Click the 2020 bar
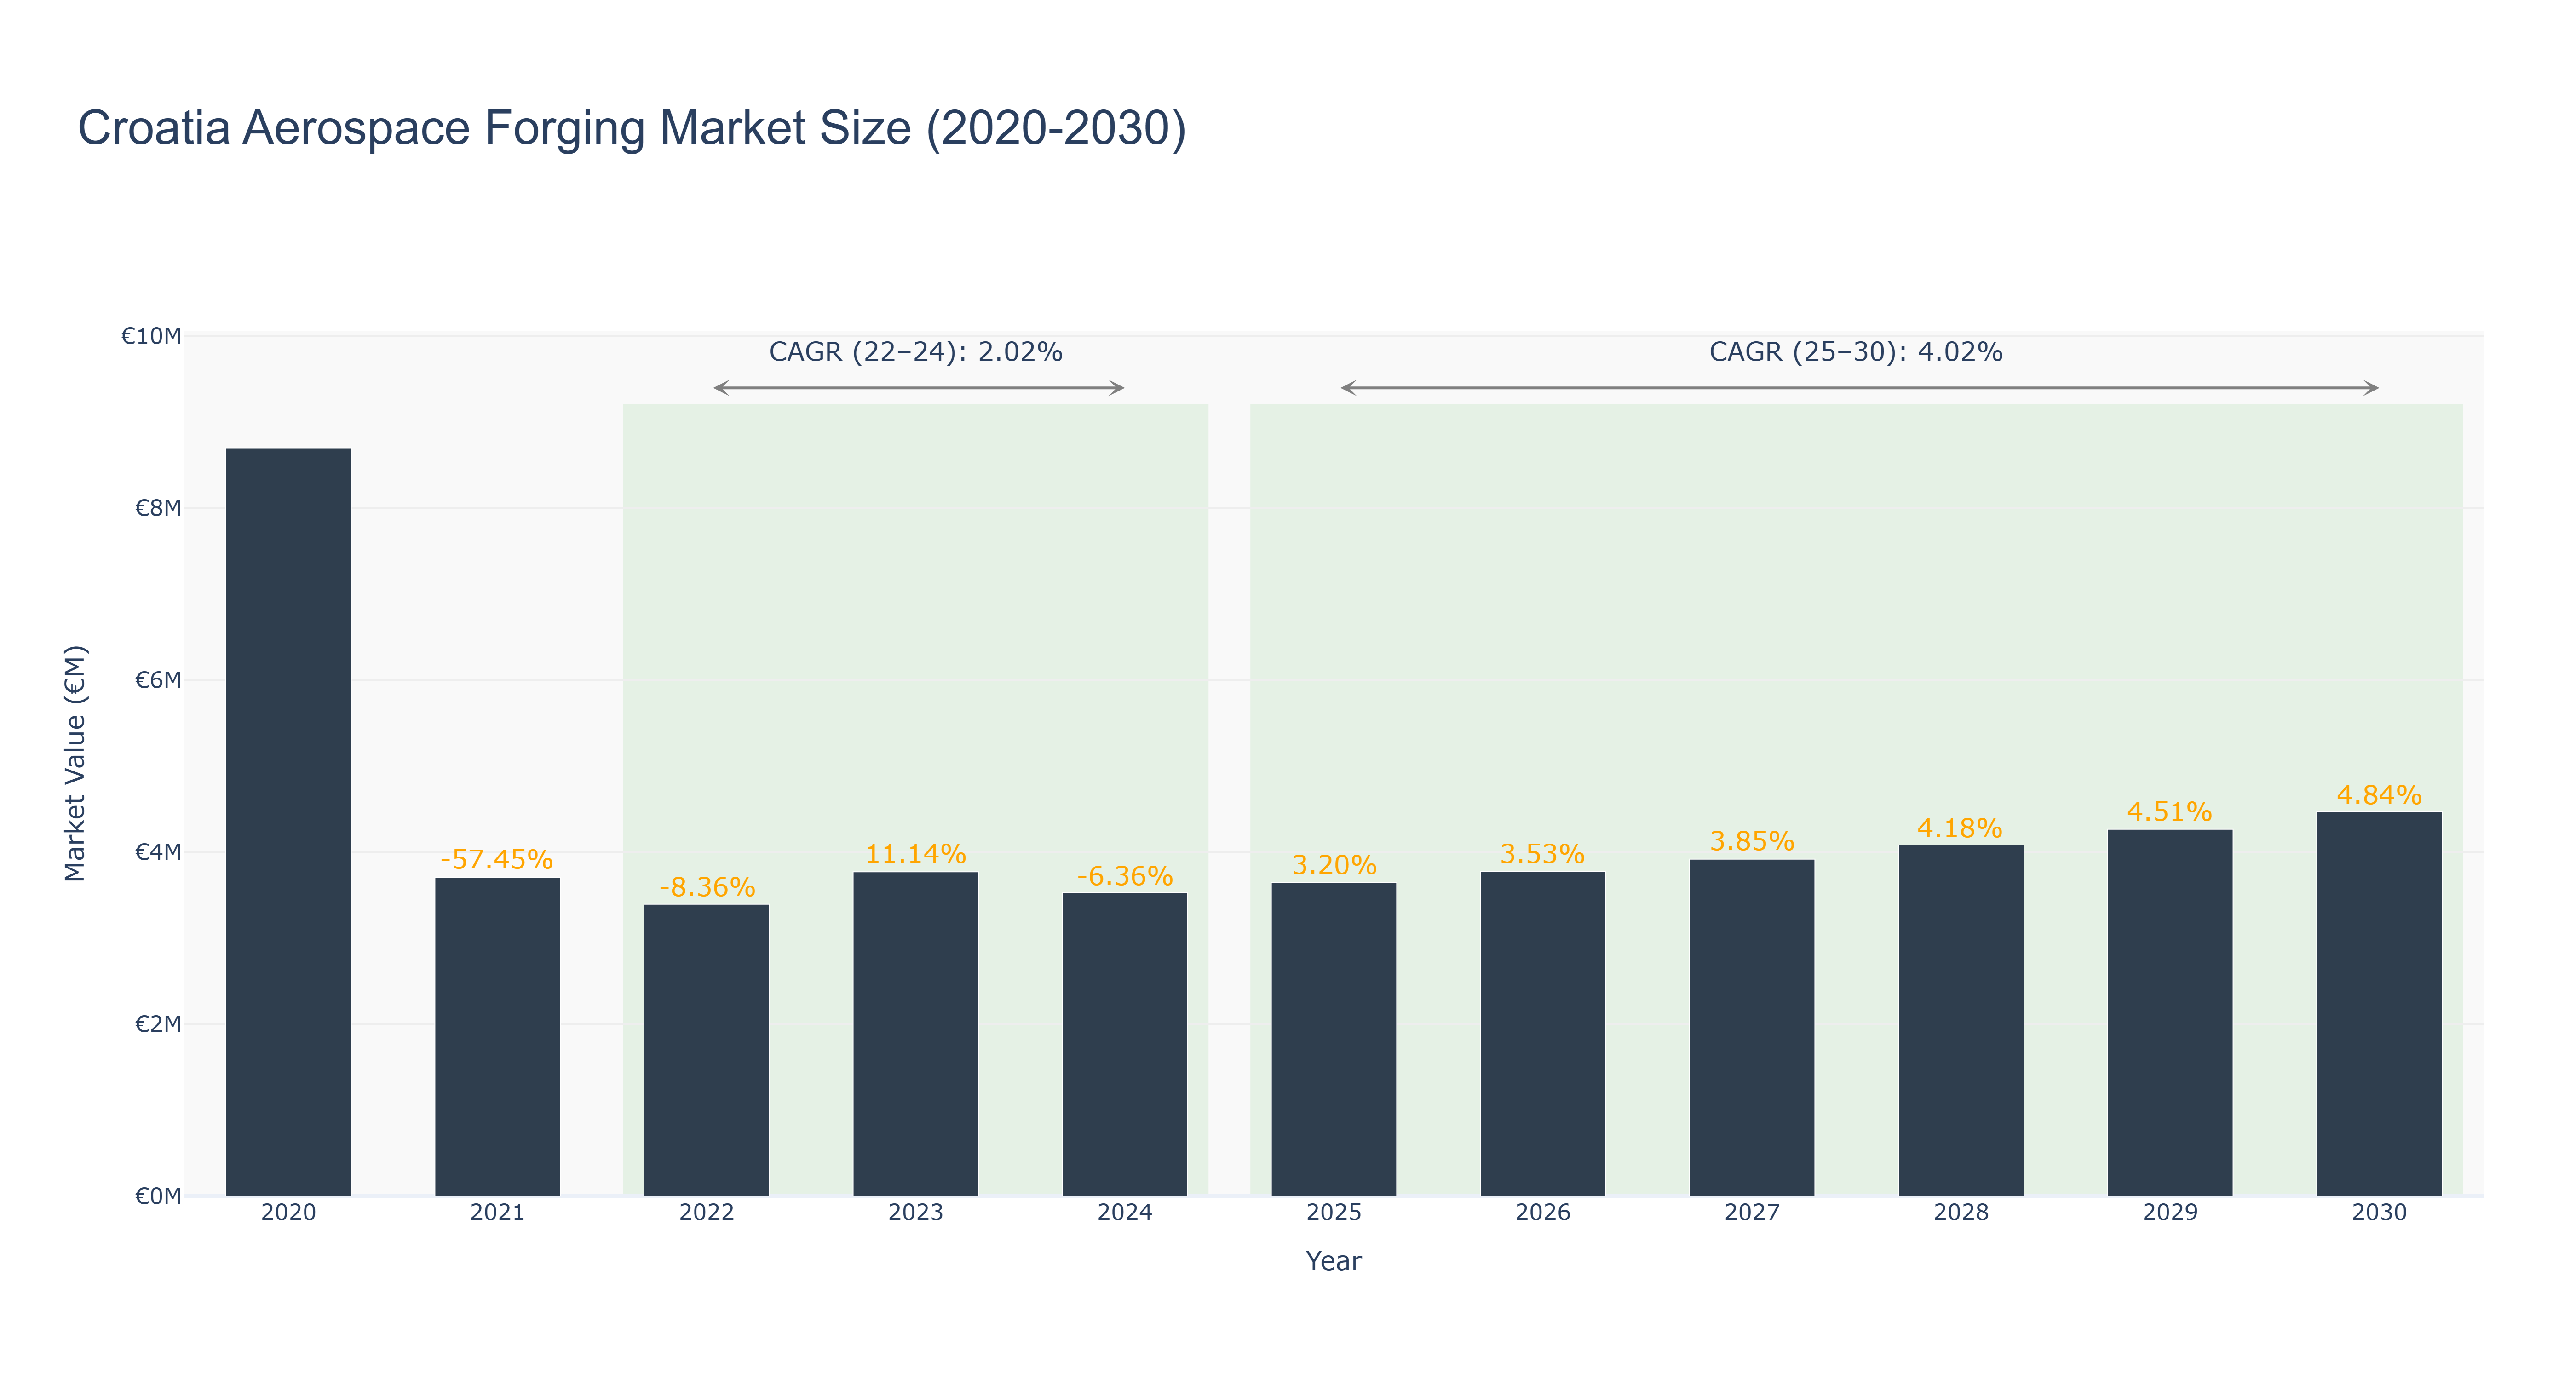This screenshot has height=1380, width=2576. pyautogui.click(x=288, y=822)
